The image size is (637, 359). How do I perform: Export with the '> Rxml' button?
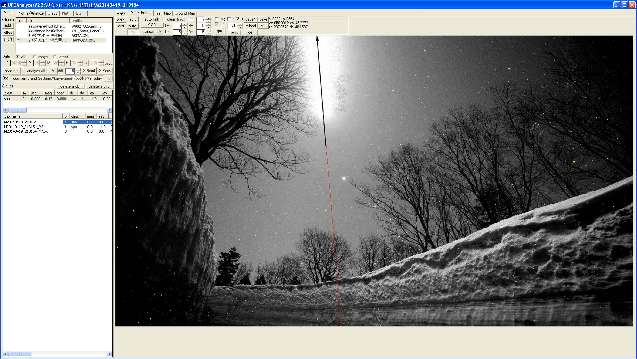click(89, 71)
